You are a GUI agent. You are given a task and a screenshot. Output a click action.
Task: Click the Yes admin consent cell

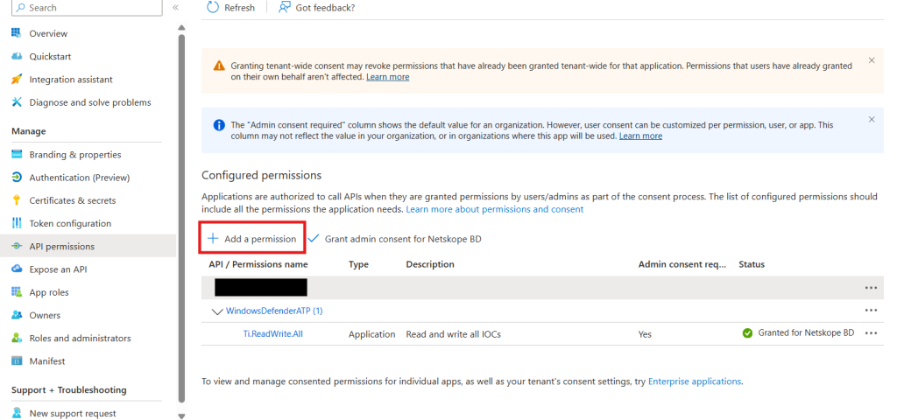pos(645,334)
